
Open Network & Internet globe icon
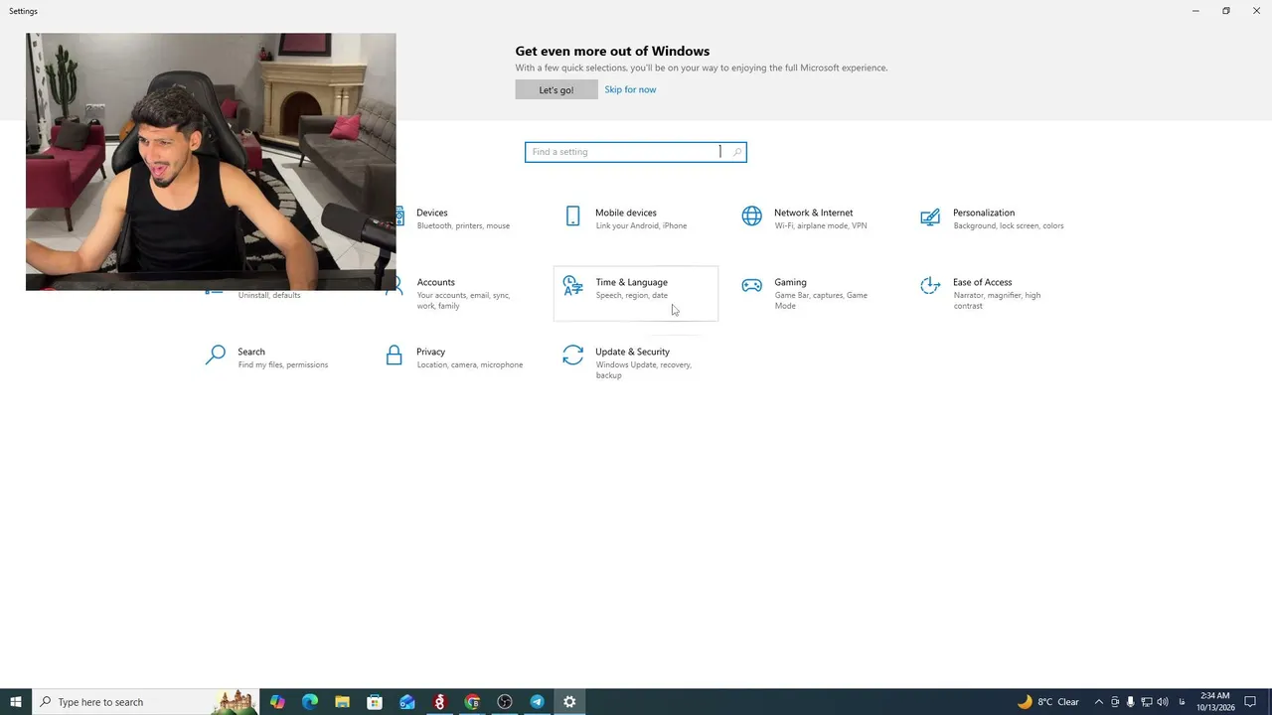[x=752, y=216]
